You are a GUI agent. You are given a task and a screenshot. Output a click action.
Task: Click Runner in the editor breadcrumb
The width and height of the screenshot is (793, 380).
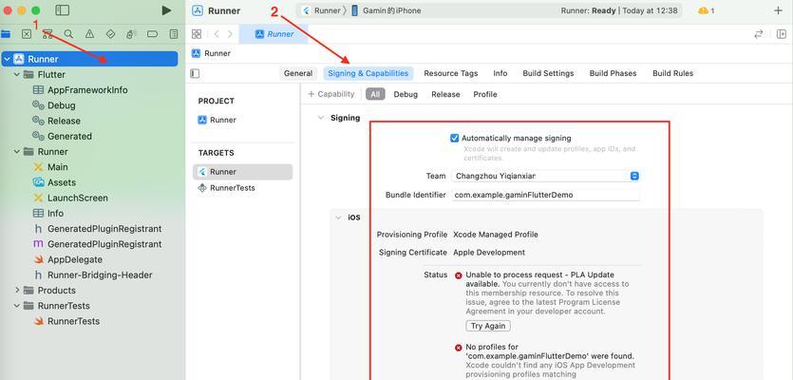coord(212,53)
